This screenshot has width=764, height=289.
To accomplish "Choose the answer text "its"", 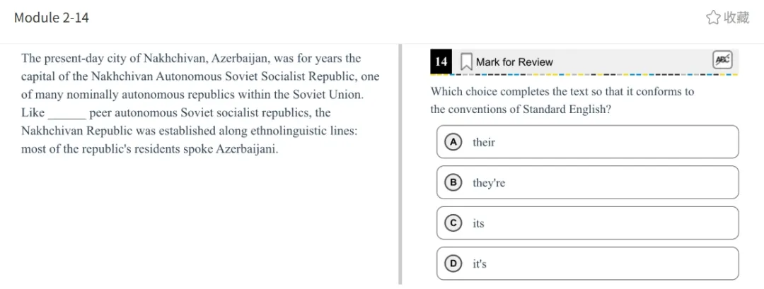I will tap(479, 224).
